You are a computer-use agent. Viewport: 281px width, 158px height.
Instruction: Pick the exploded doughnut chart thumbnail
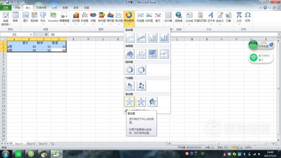[x=141, y=70]
